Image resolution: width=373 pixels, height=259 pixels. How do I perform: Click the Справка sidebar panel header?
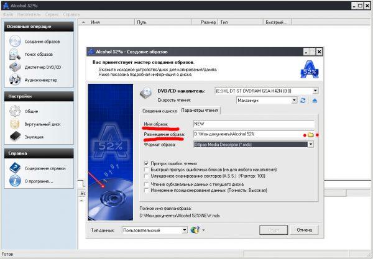tap(39, 153)
